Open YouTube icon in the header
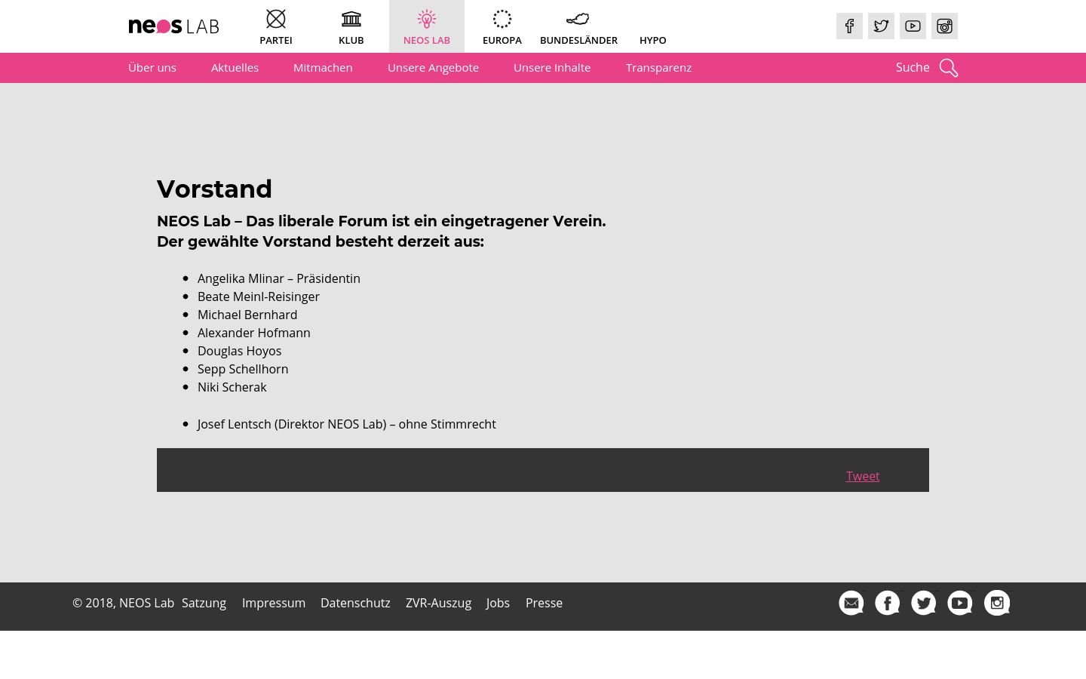The height and width of the screenshot is (679, 1086). 913,26
